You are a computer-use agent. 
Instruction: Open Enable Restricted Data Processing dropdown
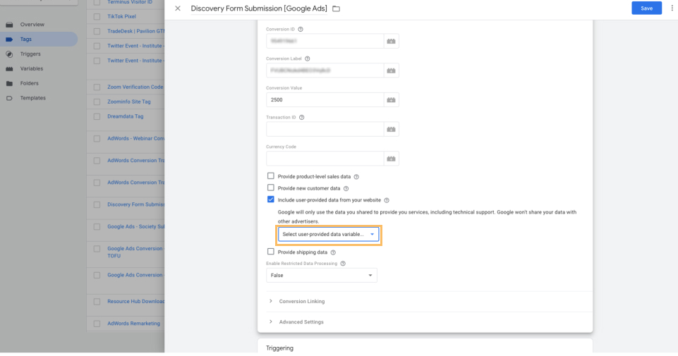coord(321,275)
